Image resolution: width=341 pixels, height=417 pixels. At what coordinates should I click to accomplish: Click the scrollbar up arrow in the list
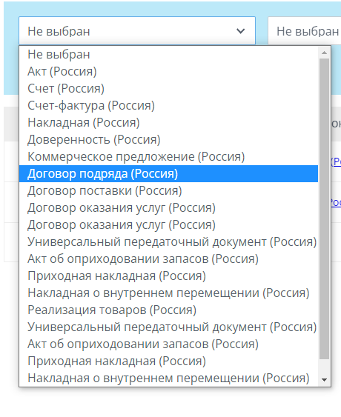[x=324, y=53]
